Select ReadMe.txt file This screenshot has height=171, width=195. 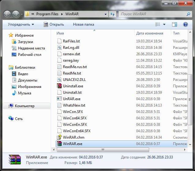(72, 73)
